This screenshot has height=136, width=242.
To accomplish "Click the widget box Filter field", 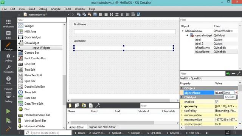I will pos(42,20).
